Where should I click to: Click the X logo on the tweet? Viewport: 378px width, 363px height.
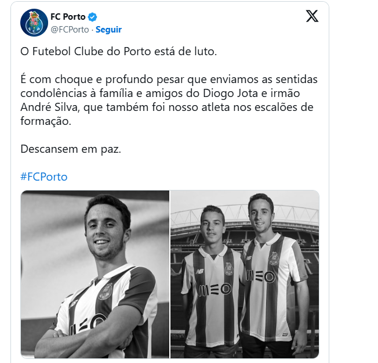(312, 16)
